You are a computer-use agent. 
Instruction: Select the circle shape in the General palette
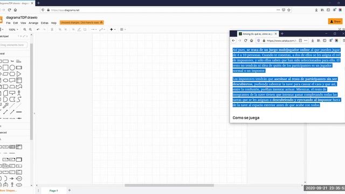(12, 67)
